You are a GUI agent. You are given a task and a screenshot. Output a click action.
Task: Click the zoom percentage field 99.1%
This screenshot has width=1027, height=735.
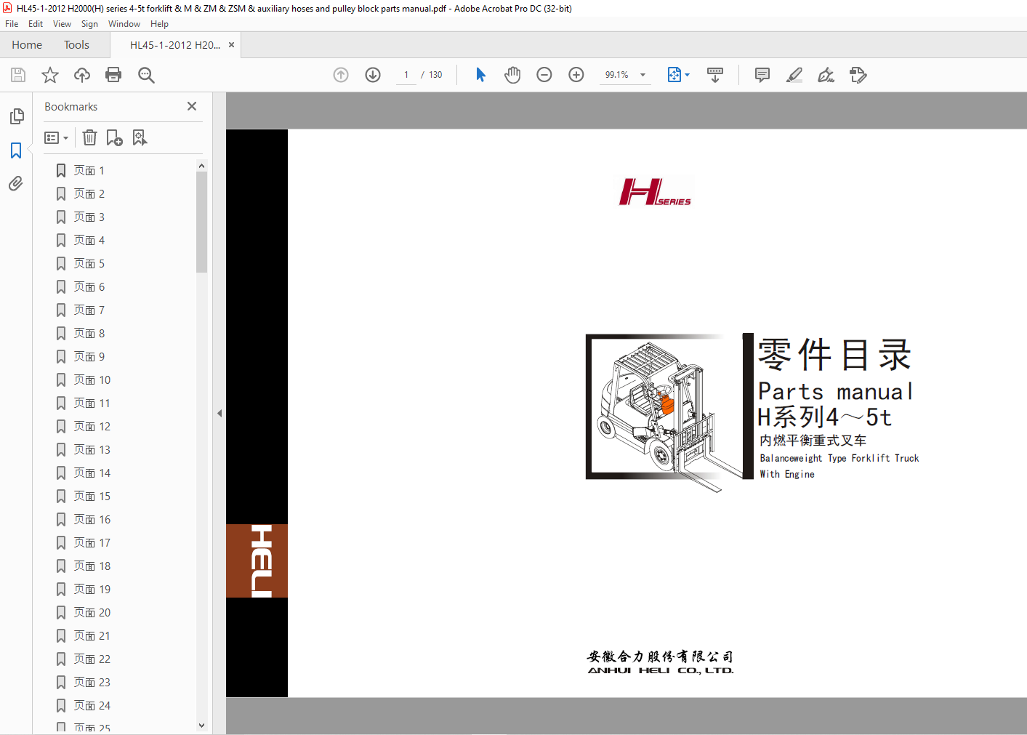[617, 75]
